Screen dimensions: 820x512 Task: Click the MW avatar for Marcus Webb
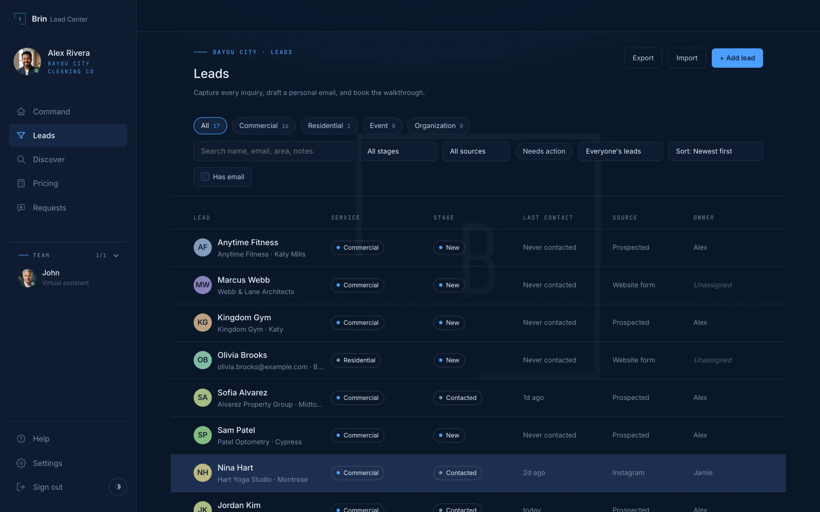(203, 285)
